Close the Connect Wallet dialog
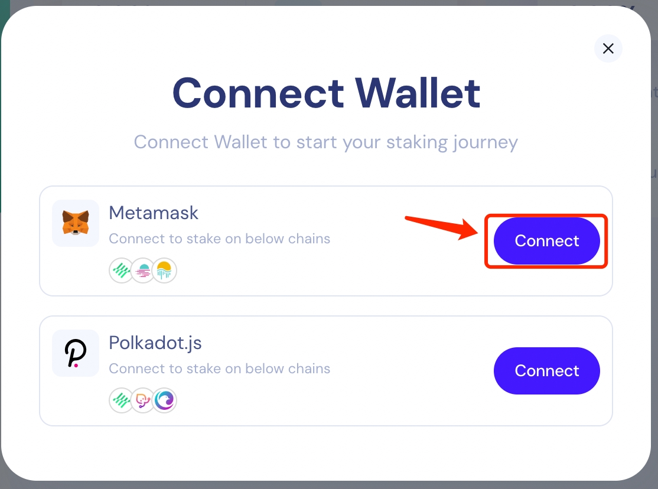Viewport: 658px width, 489px height. 608,48
